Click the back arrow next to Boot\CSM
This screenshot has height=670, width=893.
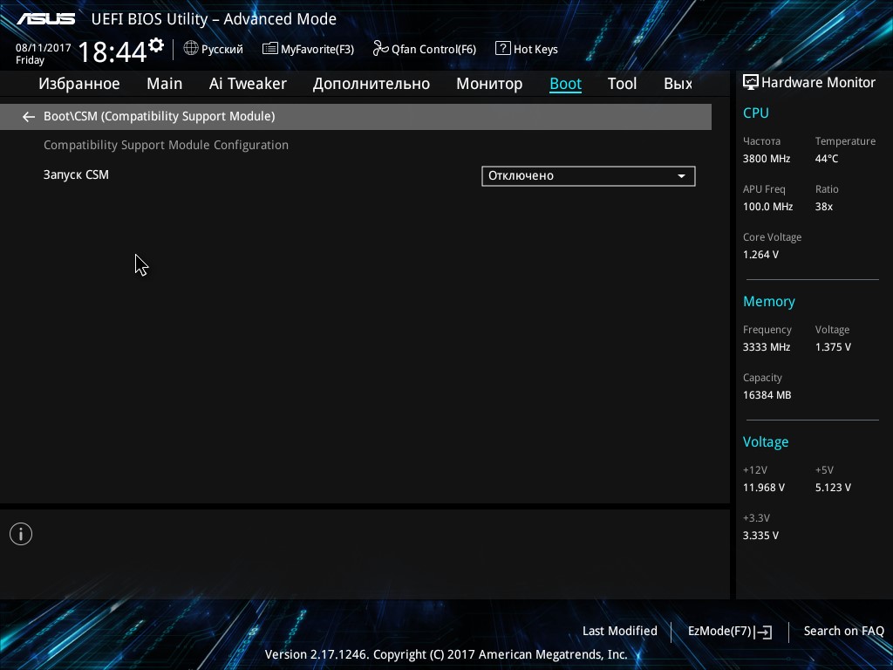click(x=29, y=117)
